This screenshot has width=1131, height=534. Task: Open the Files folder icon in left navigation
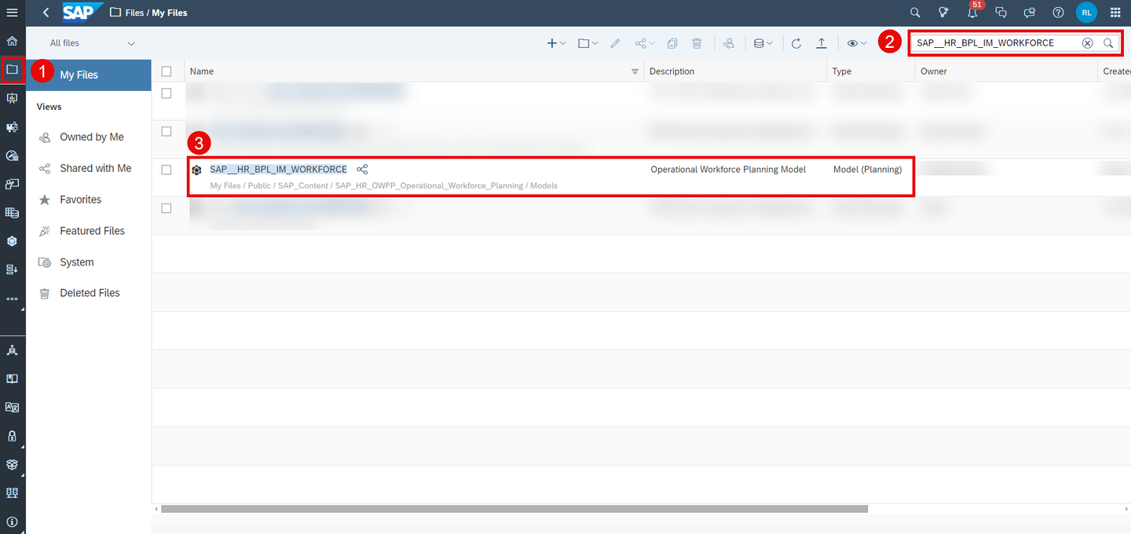tap(12, 69)
